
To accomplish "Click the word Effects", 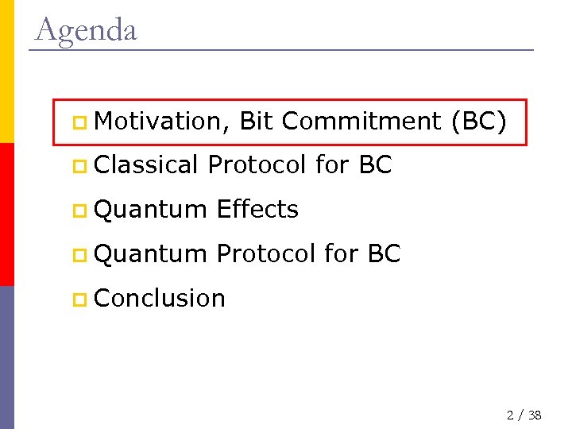I will tap(257, 210).
